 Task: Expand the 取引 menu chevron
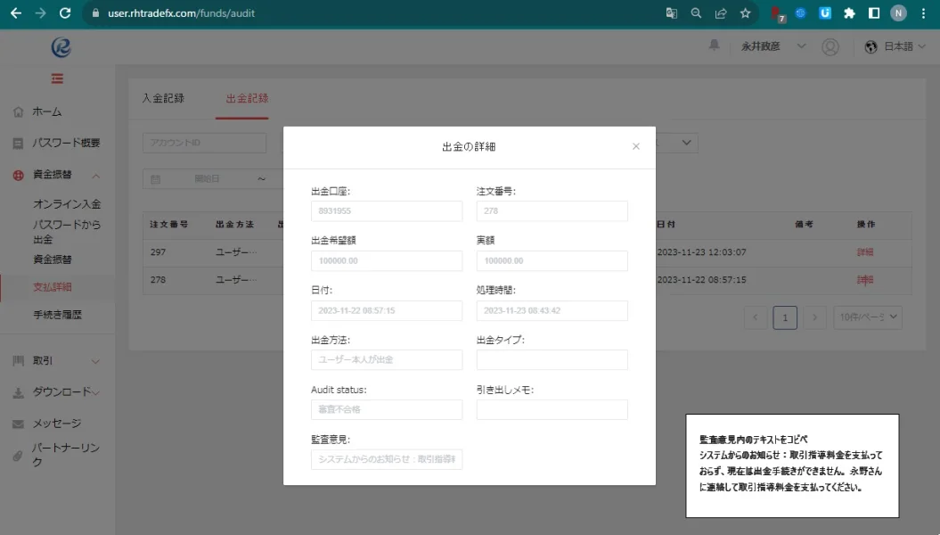[x=96, y=363]
